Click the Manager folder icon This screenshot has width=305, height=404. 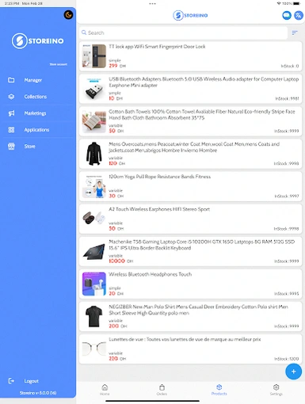coord(11,80)
